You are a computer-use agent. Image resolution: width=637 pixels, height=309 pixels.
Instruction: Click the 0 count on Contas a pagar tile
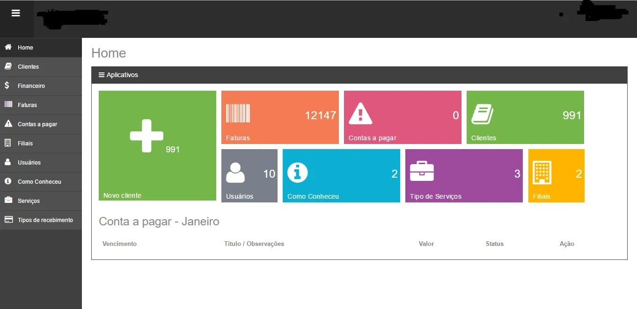point(456,115)
